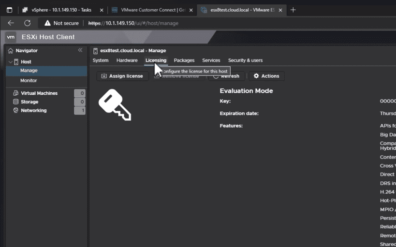Click the ESXi Host Client title
The image size is (396, 247).
click(48, 37)
